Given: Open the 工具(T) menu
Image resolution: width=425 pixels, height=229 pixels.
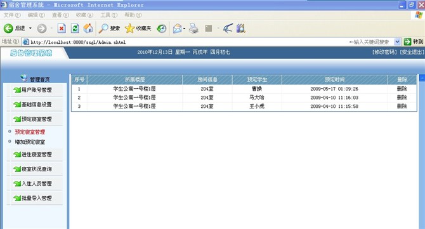Looking at the screenshot, I should point(108,15).
